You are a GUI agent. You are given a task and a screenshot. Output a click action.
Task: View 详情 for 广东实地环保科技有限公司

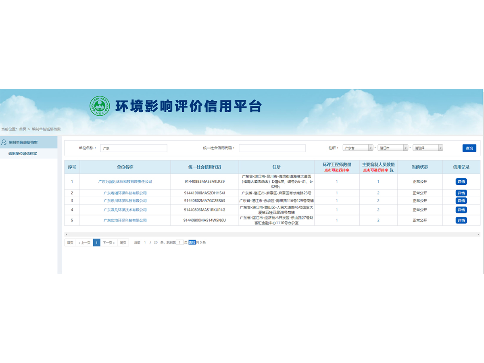click(x=461, y=220)
